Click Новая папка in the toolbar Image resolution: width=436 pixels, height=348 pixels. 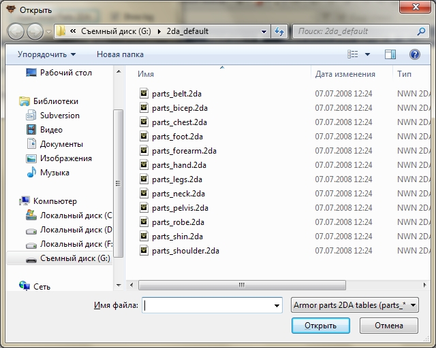(121, 54)
